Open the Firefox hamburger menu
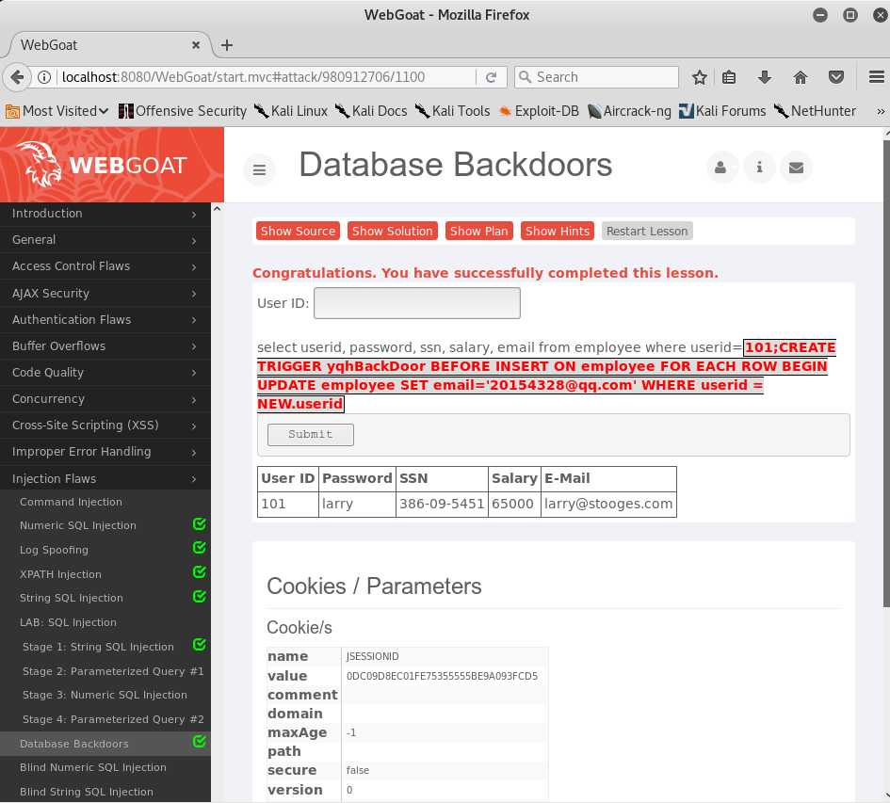This screenshot has width=890, height=803. (x=877, y=77)
